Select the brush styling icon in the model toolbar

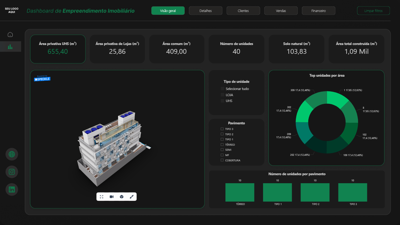pos(131,197)
